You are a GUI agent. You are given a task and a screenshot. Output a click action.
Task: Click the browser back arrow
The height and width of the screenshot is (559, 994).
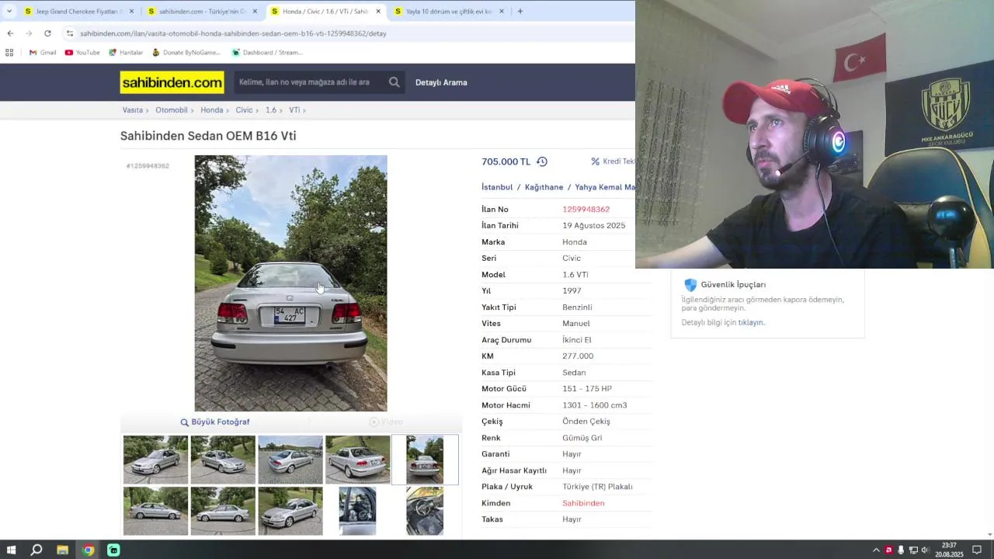click(x=10, y=33)
